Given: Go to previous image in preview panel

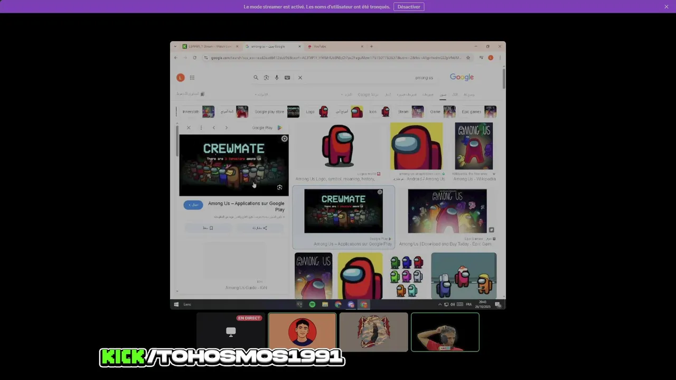Looking at the screenshot, I should [214, 128].
